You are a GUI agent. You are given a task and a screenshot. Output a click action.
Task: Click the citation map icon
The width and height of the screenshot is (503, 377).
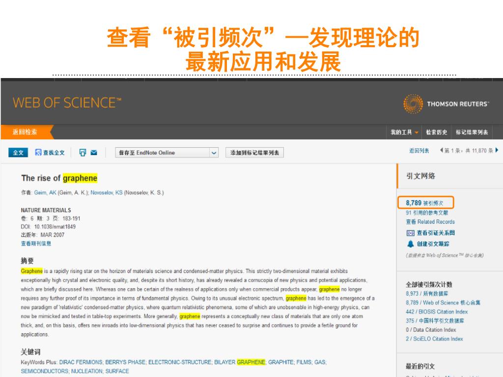(x=410, y=233)
